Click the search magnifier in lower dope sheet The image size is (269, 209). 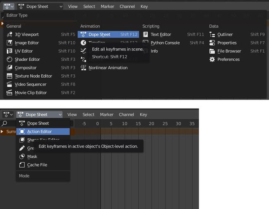coord(4,123)
